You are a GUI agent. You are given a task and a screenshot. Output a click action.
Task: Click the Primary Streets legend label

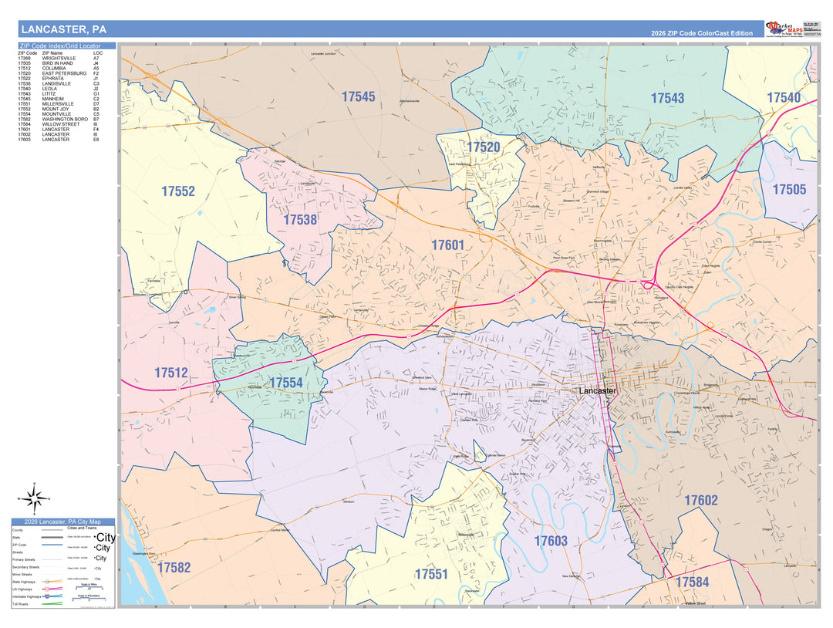[23, 559]
